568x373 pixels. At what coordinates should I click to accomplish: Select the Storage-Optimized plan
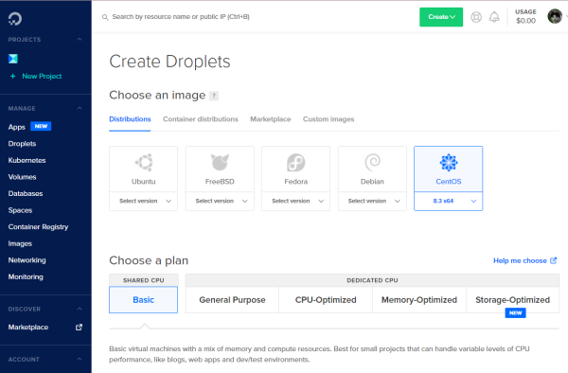coord(512,300)
